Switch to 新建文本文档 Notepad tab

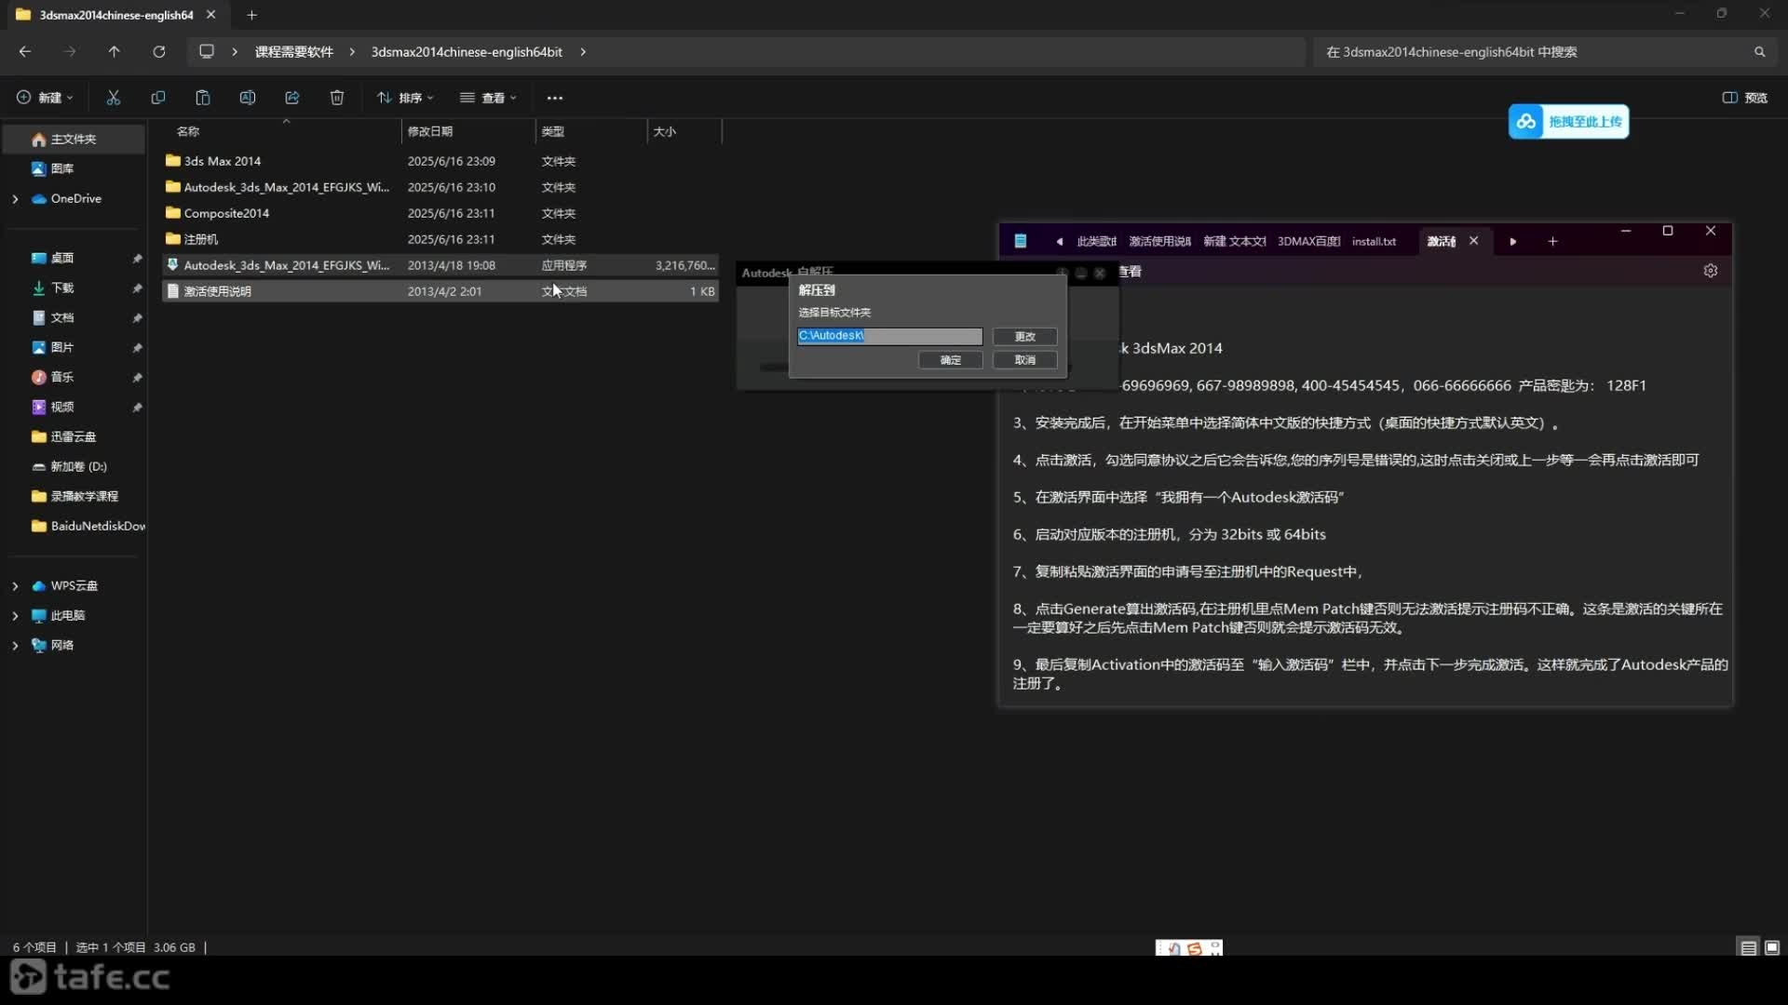point(1234,242)
